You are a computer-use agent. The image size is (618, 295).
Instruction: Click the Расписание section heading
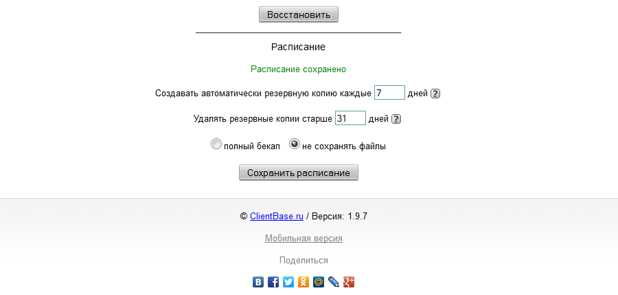pyautogui.click(x=299, y=47)
